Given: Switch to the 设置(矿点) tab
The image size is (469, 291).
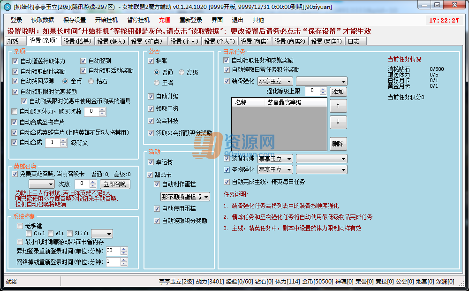Looking at the screenshot, I should point(148,41).
